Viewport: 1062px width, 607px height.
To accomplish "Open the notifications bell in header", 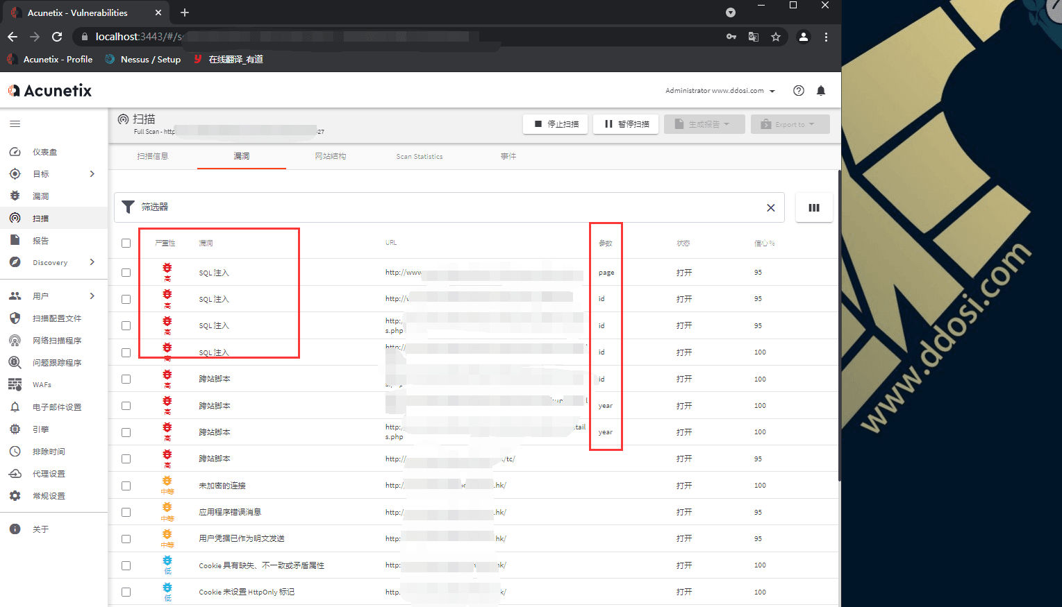I will [821, 91].
